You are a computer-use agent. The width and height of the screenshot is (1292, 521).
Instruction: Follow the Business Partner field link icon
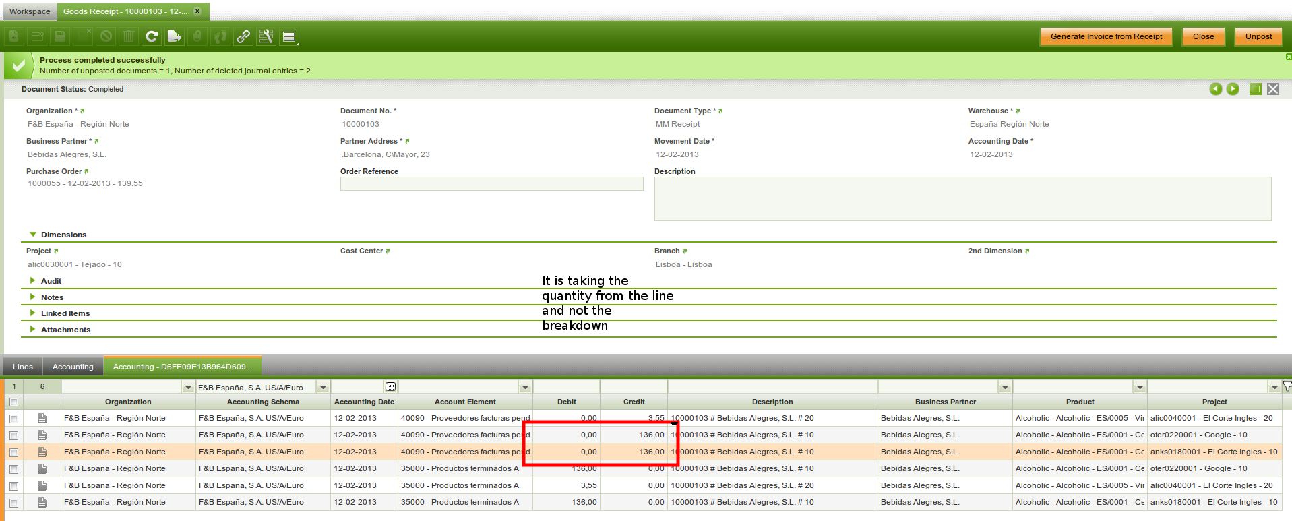click(96, 142)
